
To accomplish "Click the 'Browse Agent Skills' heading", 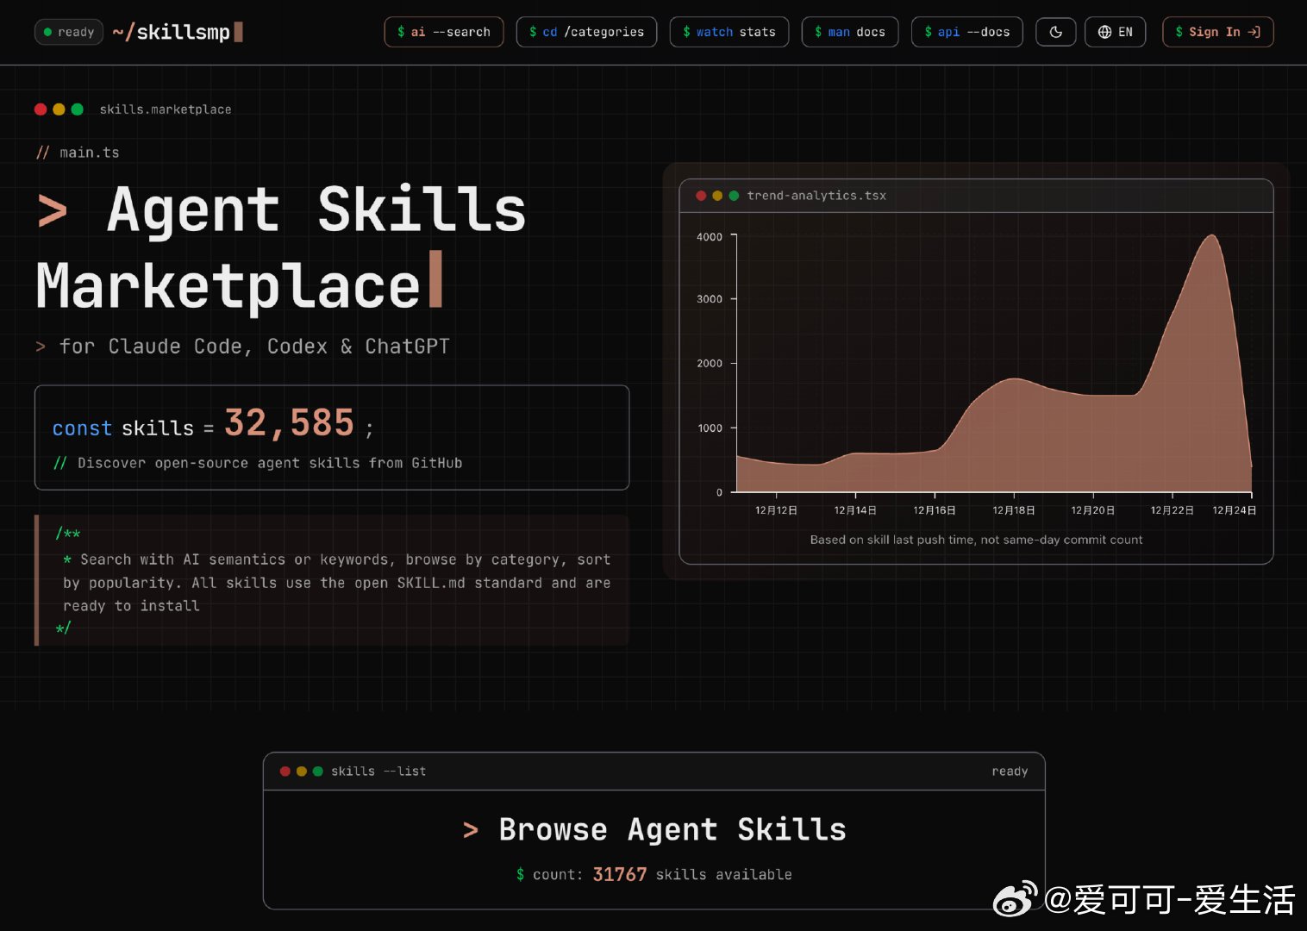I will [x=672, y=829].
